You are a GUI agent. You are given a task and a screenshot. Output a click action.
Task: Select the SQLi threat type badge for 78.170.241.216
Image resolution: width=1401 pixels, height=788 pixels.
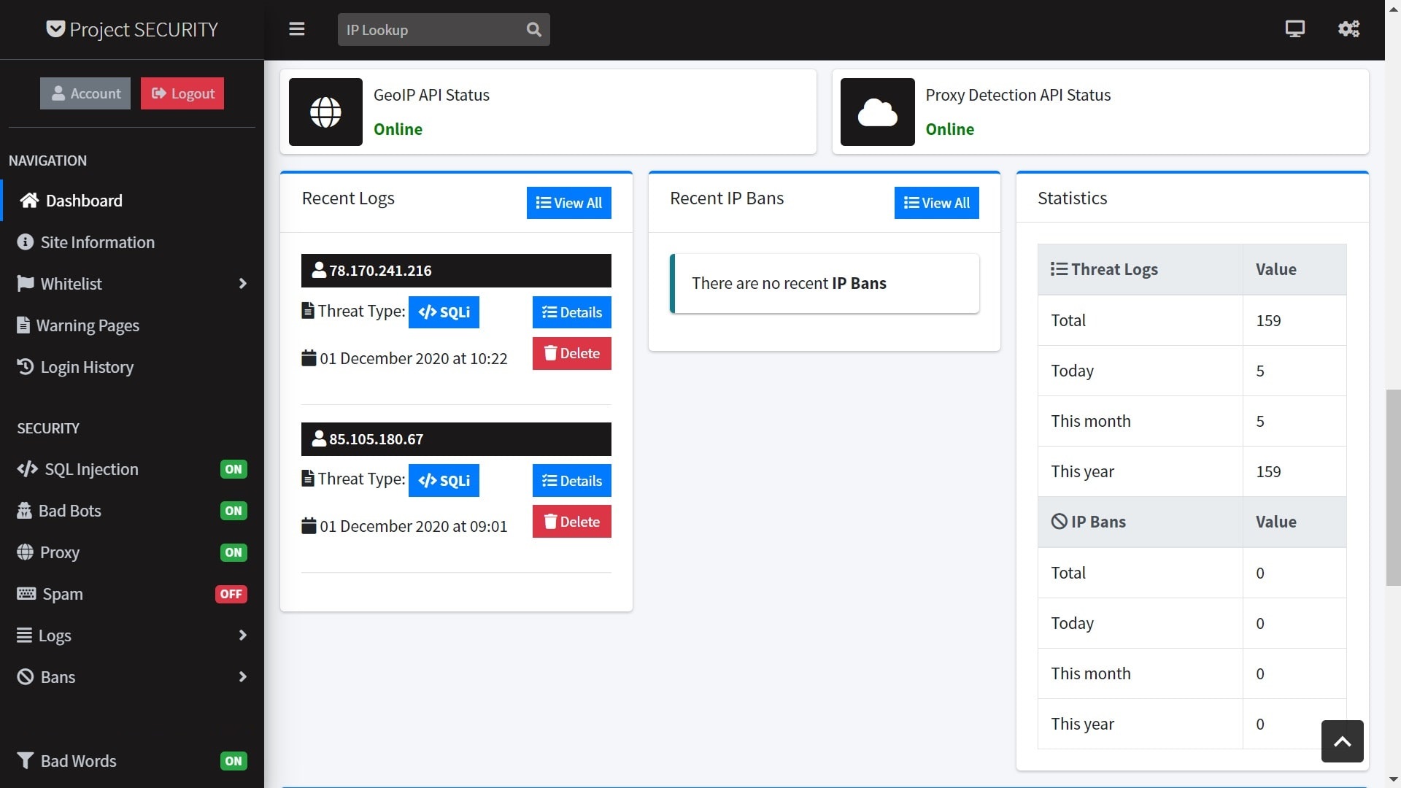pyautogui.click(x=444, y=312)
